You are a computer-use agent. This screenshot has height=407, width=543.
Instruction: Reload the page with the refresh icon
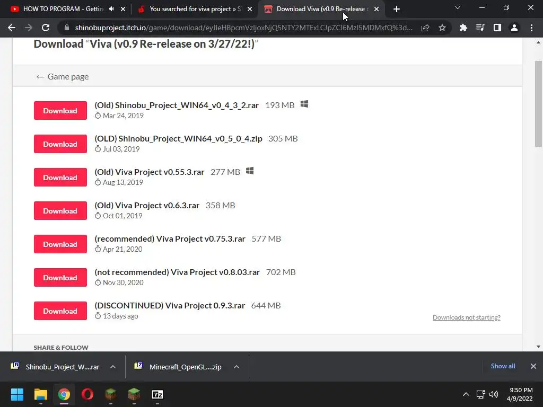46,28
